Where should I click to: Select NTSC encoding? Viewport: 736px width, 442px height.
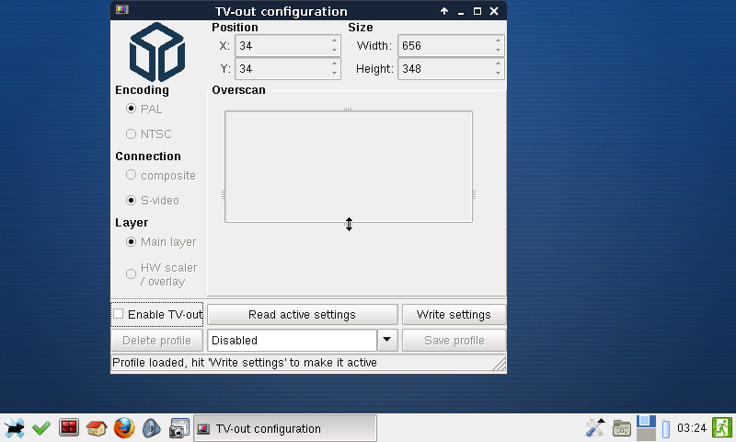pos(132,134)
